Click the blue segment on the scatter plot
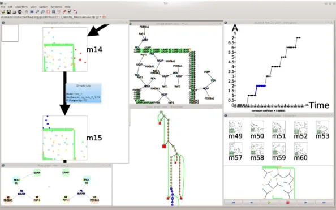This screenshot has height=210, width=336. pyautogui.click(x=261, y=86)
